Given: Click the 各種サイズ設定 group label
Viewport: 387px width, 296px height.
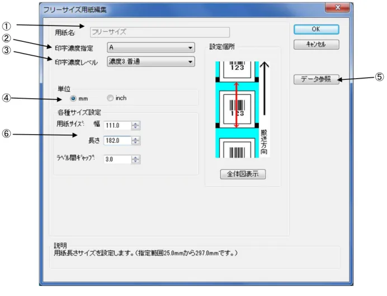Looking at the screenshot, I should pos(79,113).
